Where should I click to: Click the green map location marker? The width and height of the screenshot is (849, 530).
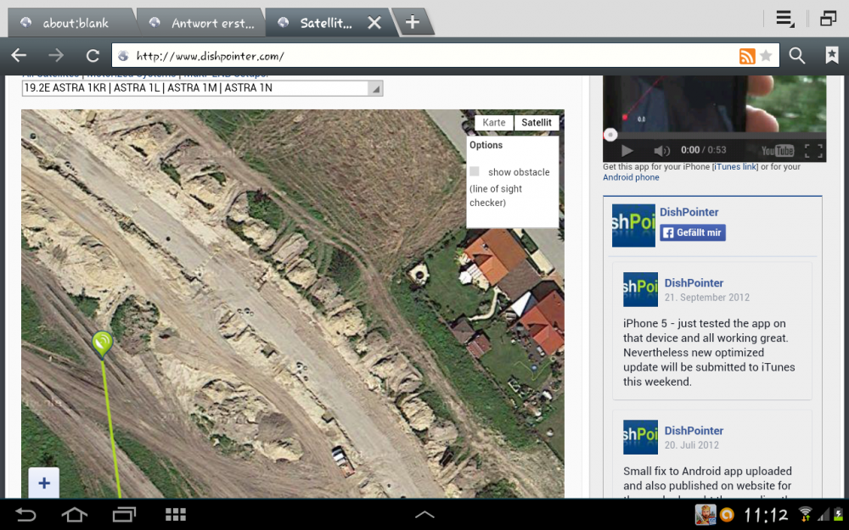[x=102, y=343]
